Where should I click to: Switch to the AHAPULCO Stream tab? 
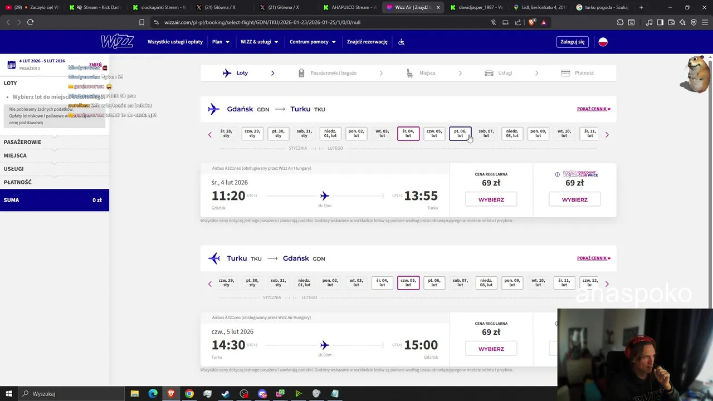(351, 7)
